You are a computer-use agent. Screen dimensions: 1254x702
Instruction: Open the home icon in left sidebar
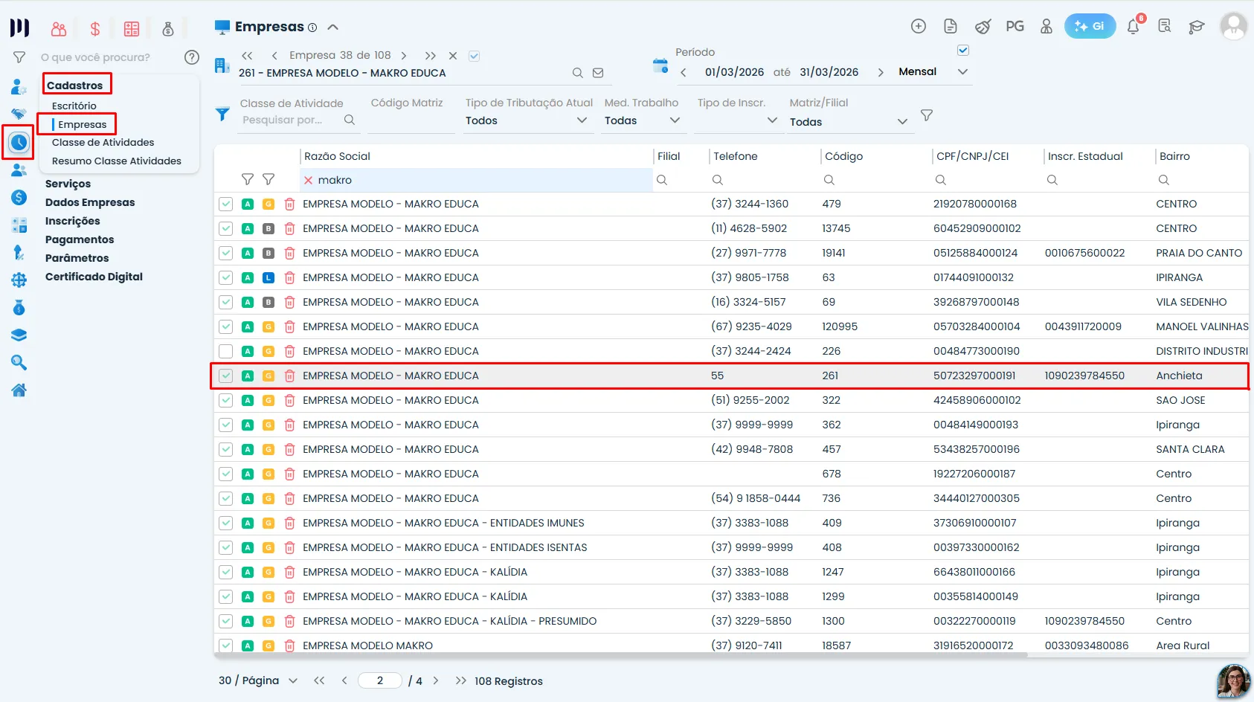click(19, 390)
